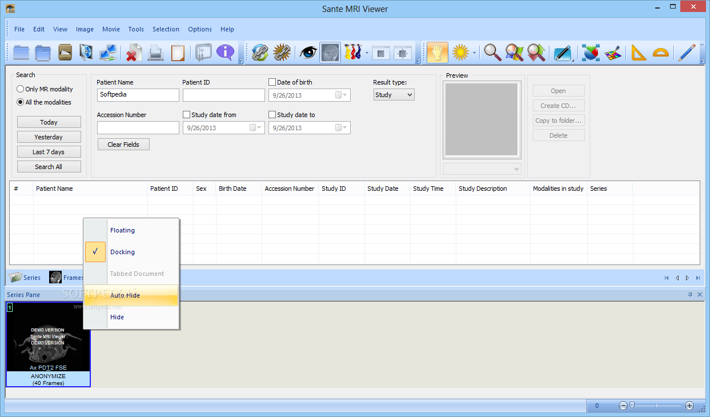Click the Study Description column header
The height and width of the screenshot is (417, 710).
tap(493, 189)
